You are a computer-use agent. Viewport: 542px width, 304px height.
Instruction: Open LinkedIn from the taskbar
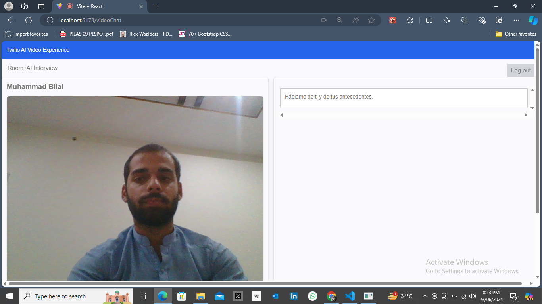tap(294, 296)
